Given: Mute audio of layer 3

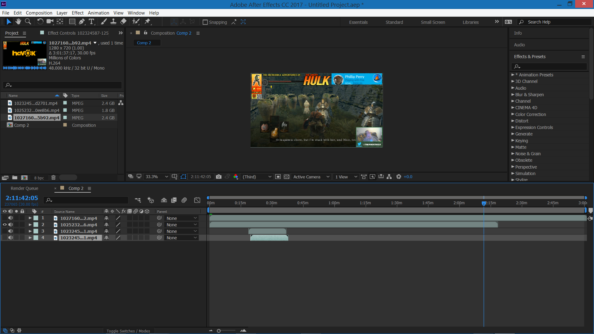Looking at the screenshot, I should click(x=11, y=231).
